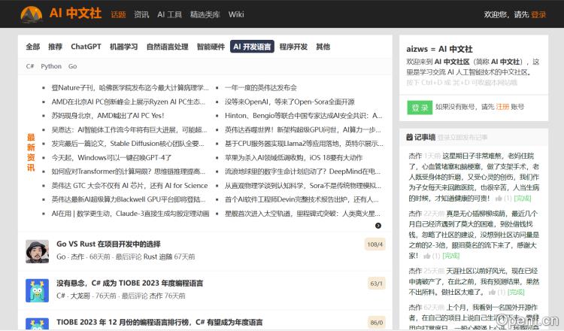The height and width of the screenshot is (331, 564).
Task: Filter by the Python sub-tag
Action: [51, 66]
